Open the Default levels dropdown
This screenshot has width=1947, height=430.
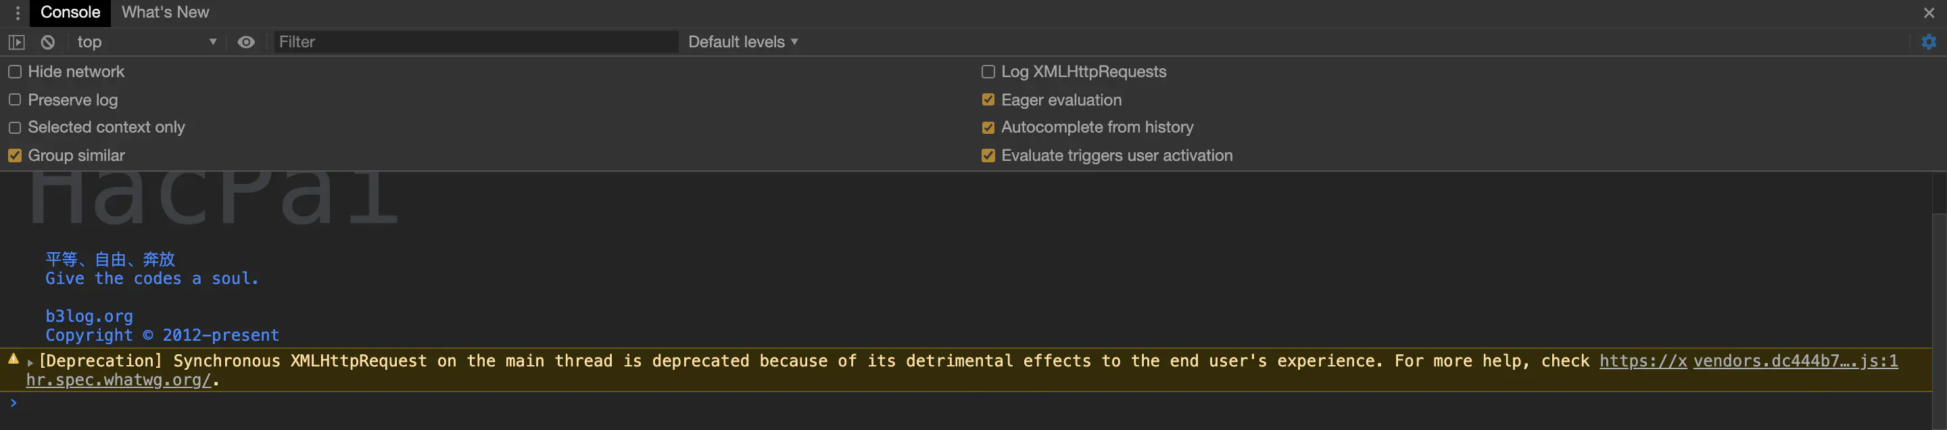point(742,43)
